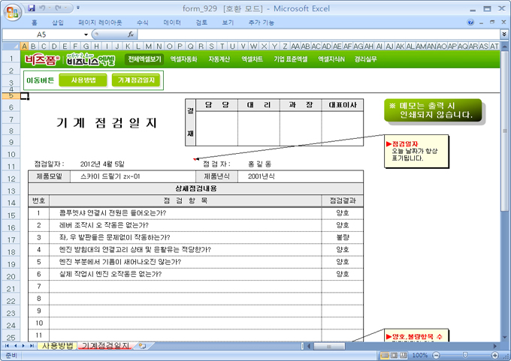The width and height of the screenshot is (511, 361).
Task: Switch to the 사용방법 sheet tab
Action: (x=57, y=346)
